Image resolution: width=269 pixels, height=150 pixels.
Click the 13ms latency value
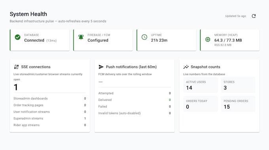coord(51,41)
